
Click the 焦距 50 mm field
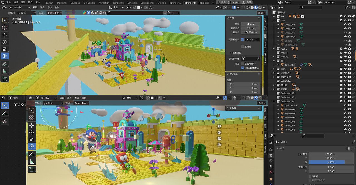(x=251, y=24)
